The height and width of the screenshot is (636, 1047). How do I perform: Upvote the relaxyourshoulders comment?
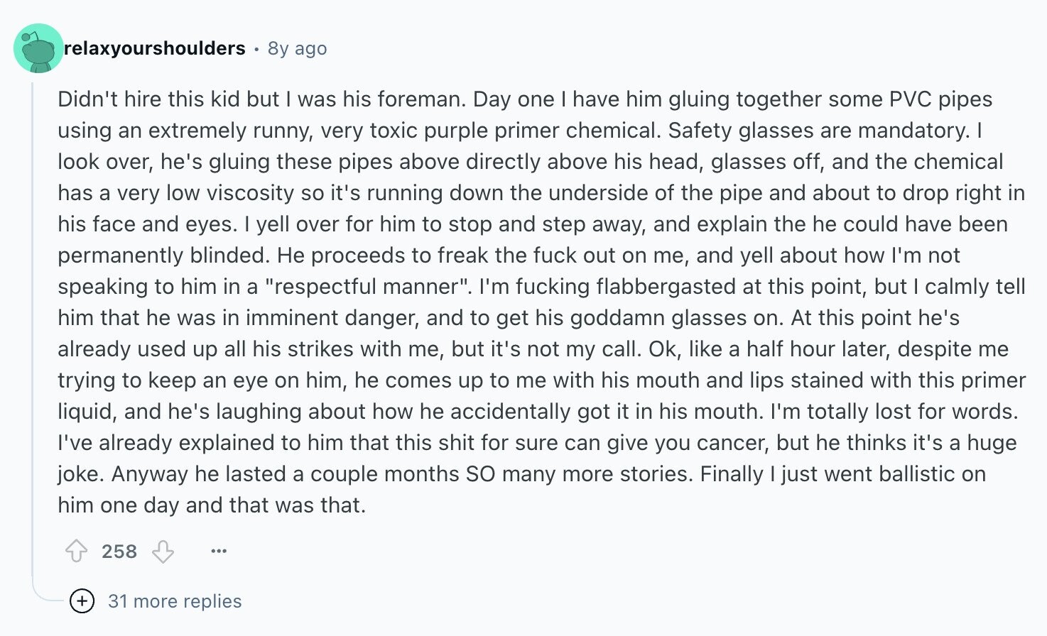(77, 551)
